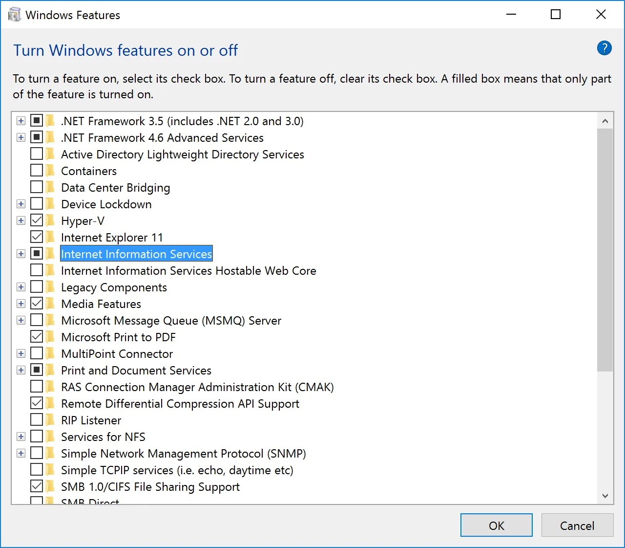This screenshot has width=625, height=548.
Task: Close the Windows Features dialog
Action: tap(601, 15)
